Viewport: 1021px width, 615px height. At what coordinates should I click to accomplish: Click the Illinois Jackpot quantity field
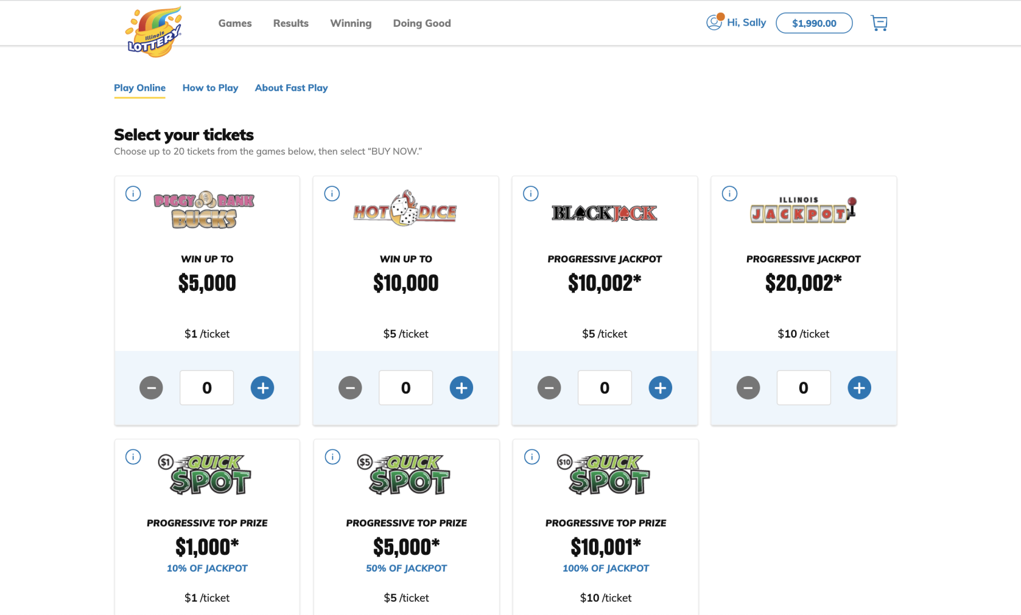pyautogui.click(x=804, y=387)
